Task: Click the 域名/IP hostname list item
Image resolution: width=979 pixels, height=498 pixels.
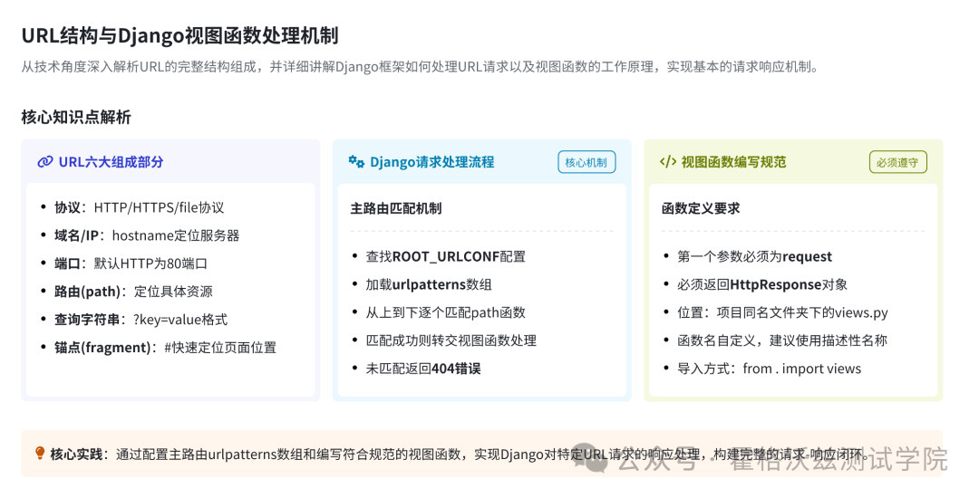Action: [x=147, y=235]
